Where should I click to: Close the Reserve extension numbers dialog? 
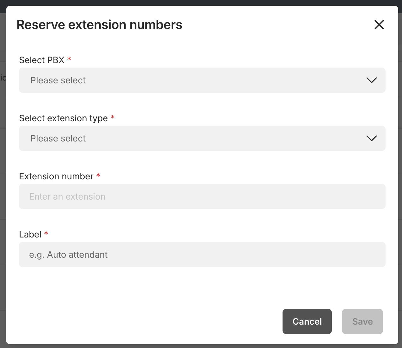379,25
